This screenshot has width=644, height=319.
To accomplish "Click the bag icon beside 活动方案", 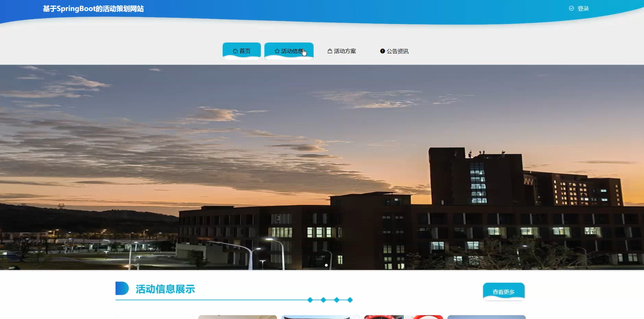I will [330, 51].
